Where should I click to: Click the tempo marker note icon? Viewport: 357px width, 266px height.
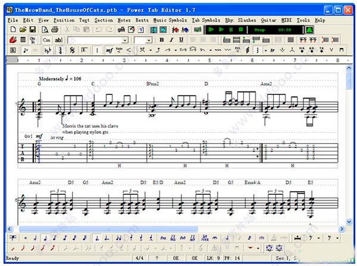(x=25, y=50)
